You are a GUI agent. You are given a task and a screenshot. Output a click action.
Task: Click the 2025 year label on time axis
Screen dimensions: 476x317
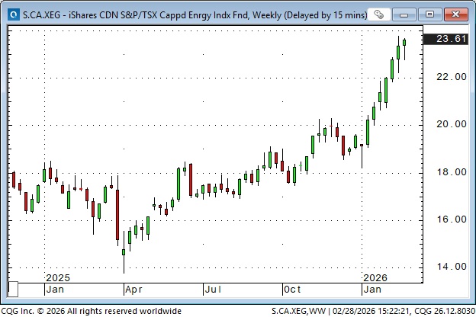[x=58, y=278]
